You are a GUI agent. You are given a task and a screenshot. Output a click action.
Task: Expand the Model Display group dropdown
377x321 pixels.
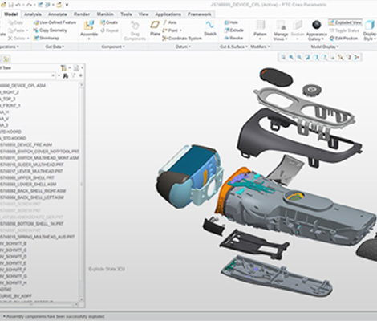[325, 47]
